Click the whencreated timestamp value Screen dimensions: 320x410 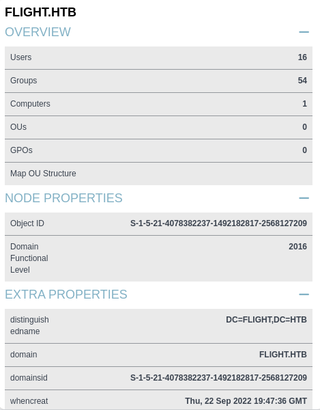[246, 401]
